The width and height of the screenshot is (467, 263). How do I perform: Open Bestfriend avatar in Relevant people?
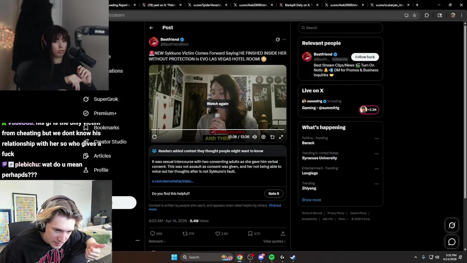[x=307, y=57]
